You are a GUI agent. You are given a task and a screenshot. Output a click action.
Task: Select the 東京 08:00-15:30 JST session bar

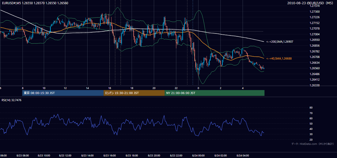click(x=63, y=93)
